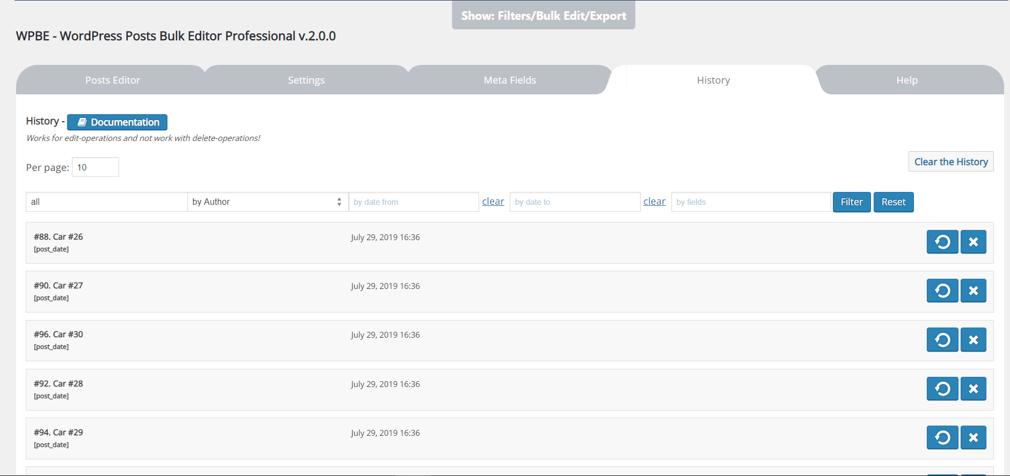Click the blue Filter button
This screenshot has height=476, width=1010.
tap(851, 202)
